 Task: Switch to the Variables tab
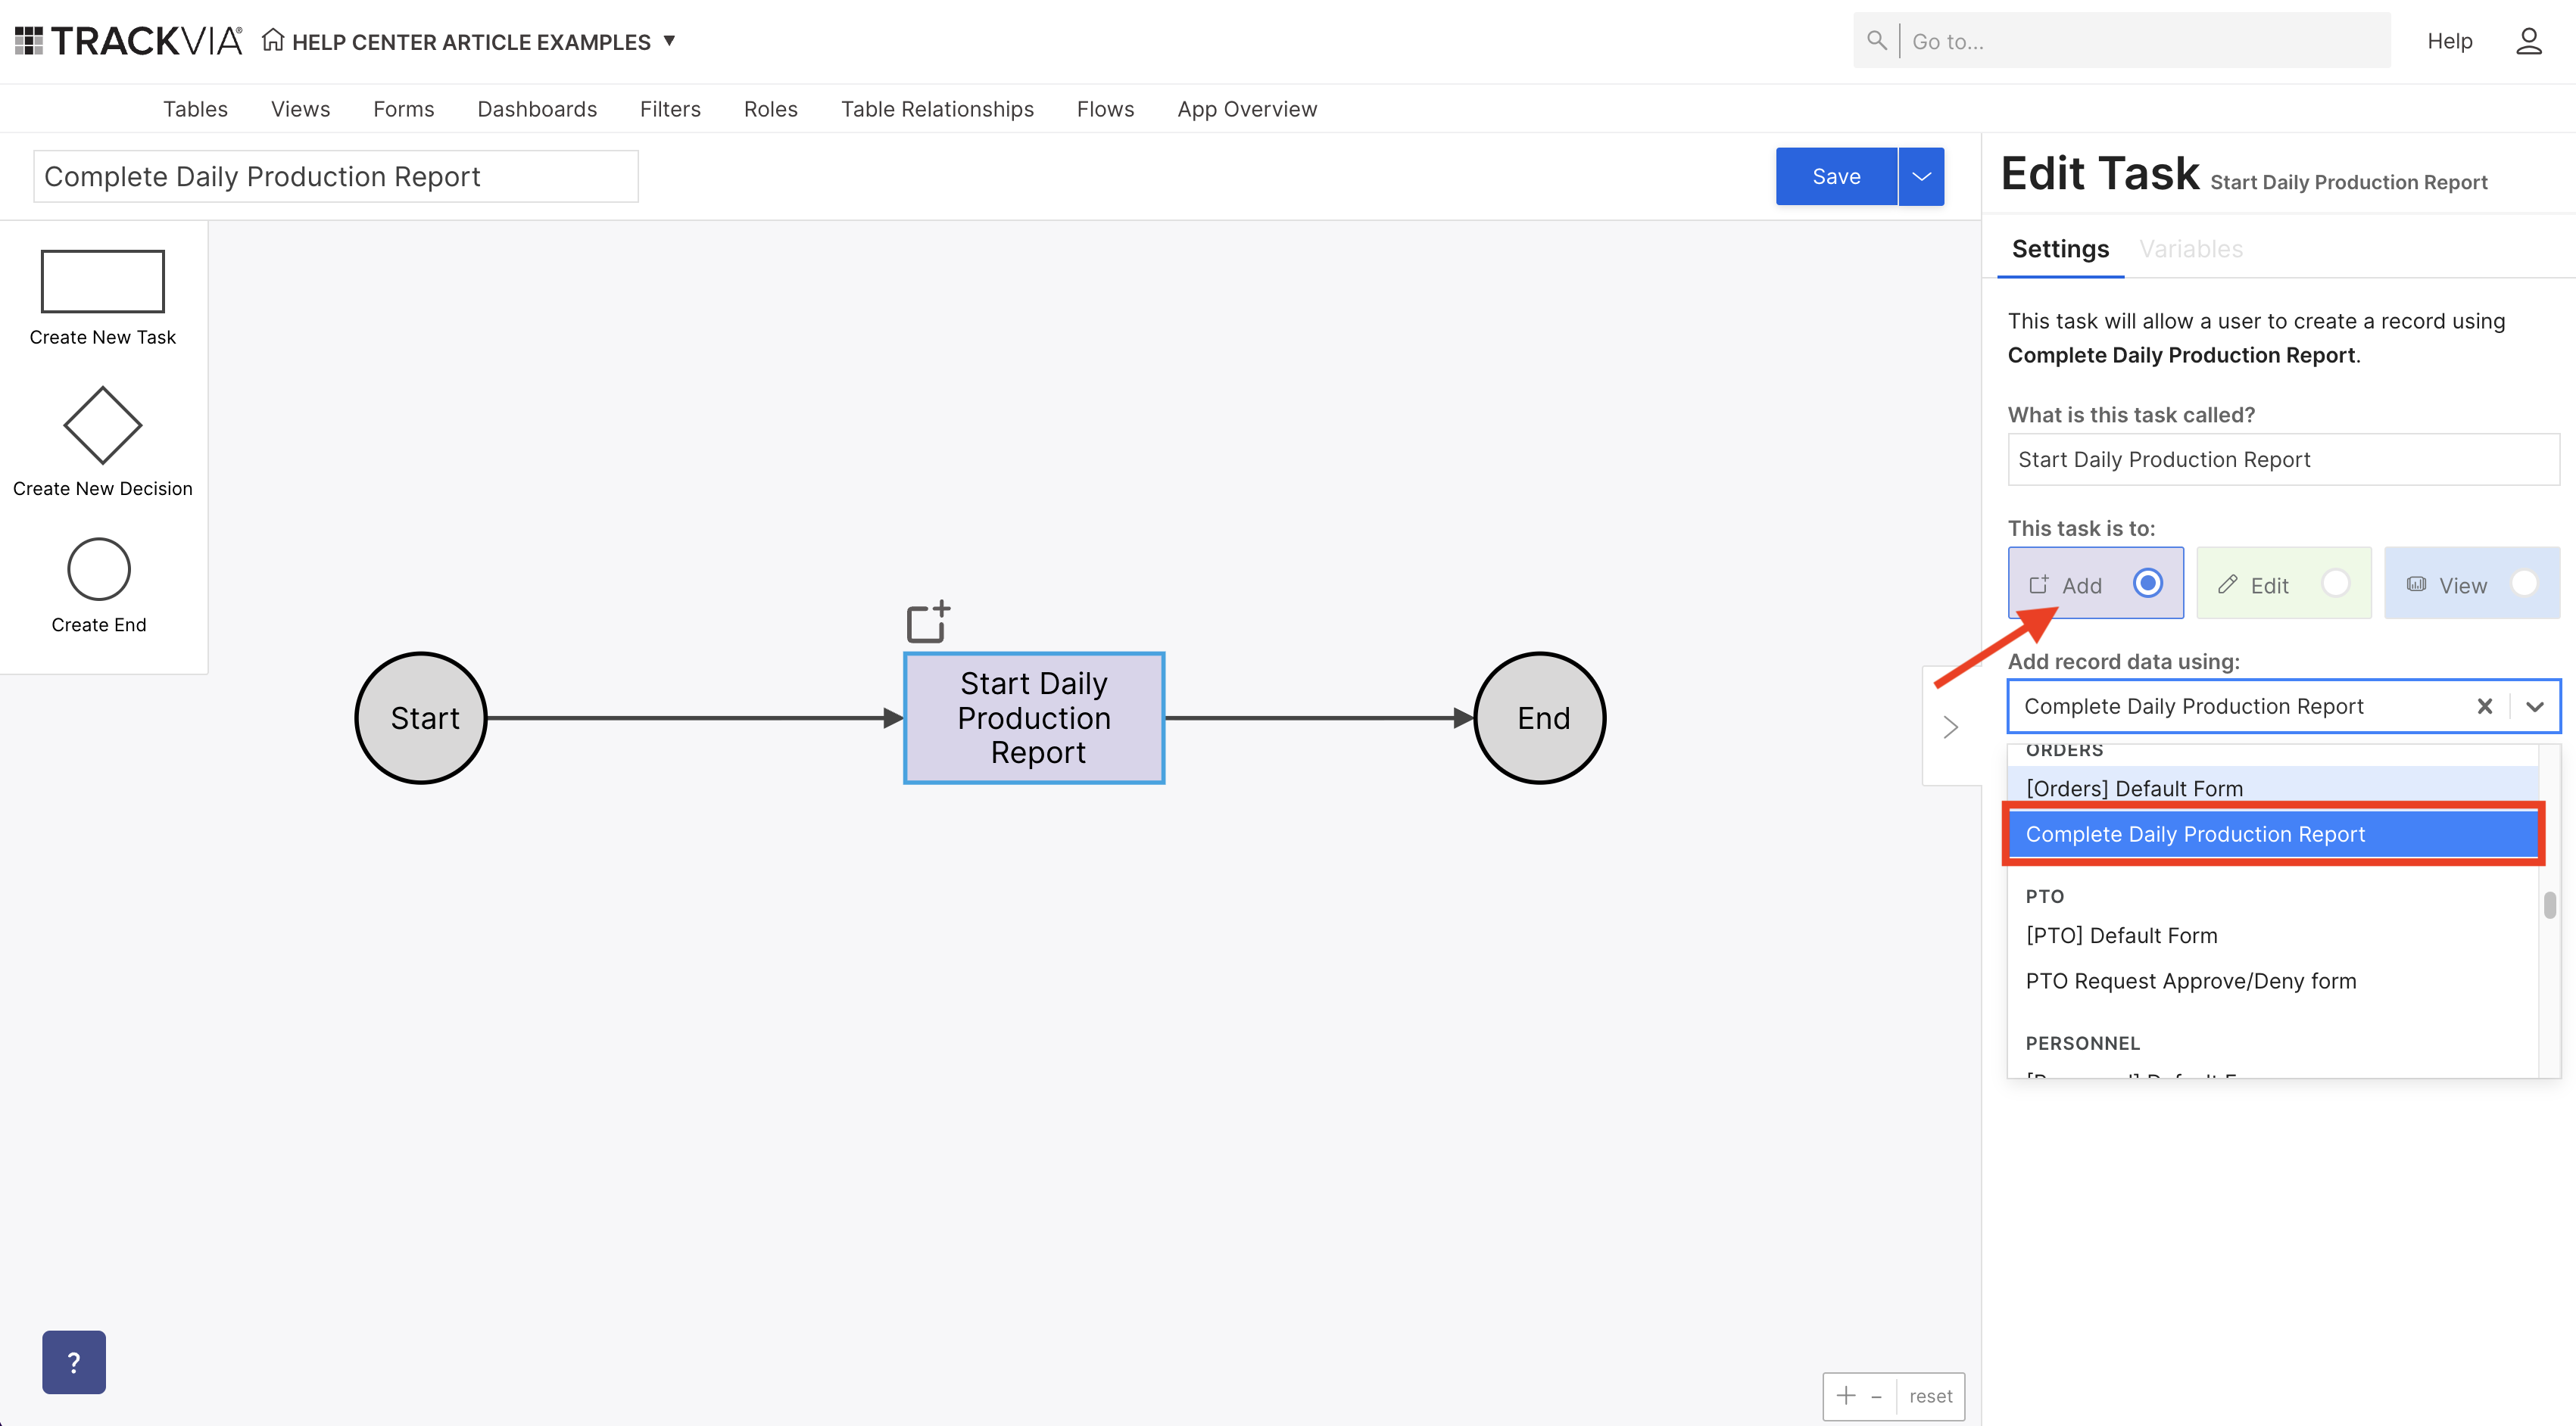tap(2191, 250)
